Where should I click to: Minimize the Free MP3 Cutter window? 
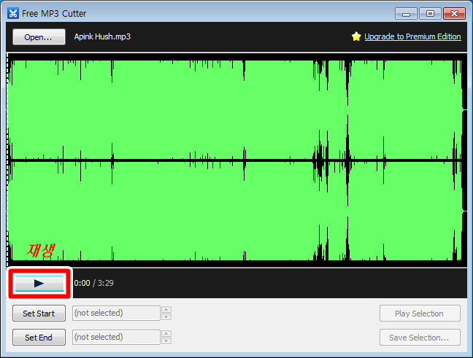[x=406, y=14]
